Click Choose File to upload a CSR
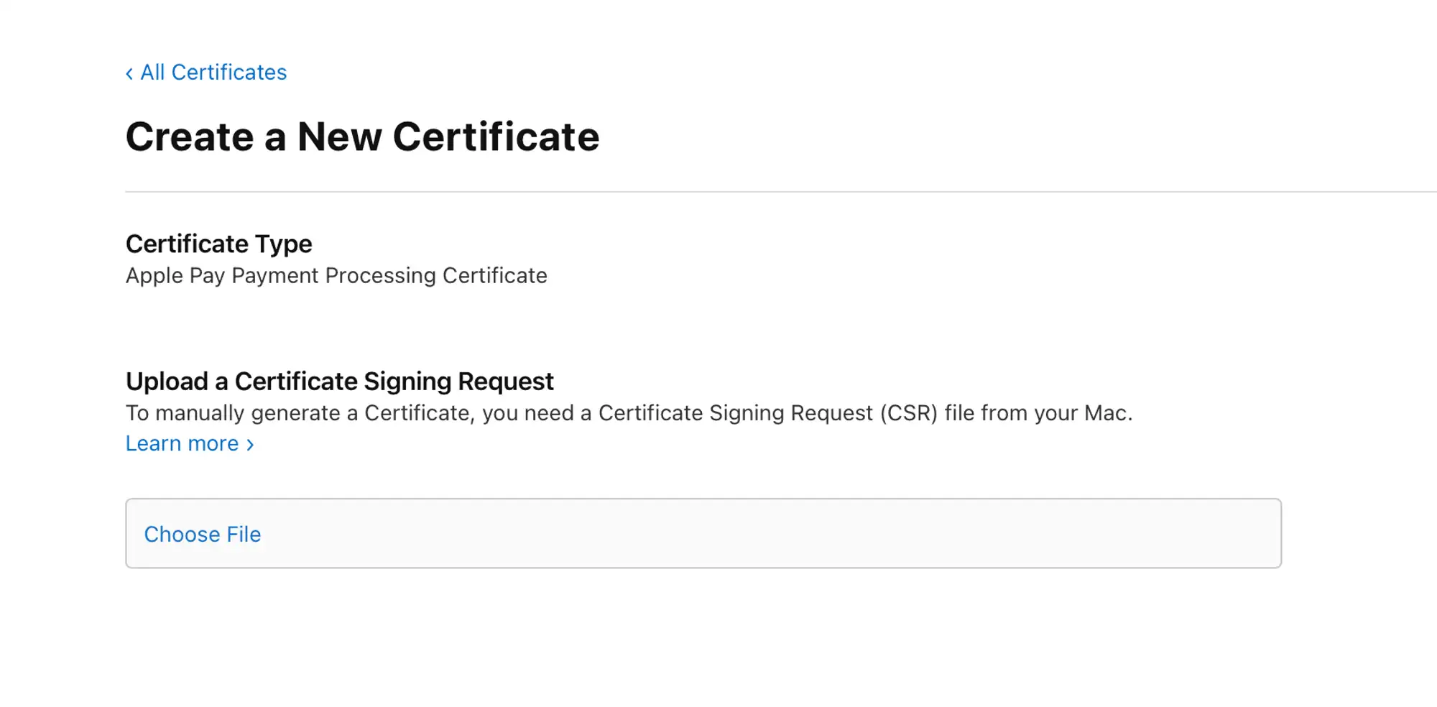Viewport: 1437px width, 707px height. tap(203, 534)
